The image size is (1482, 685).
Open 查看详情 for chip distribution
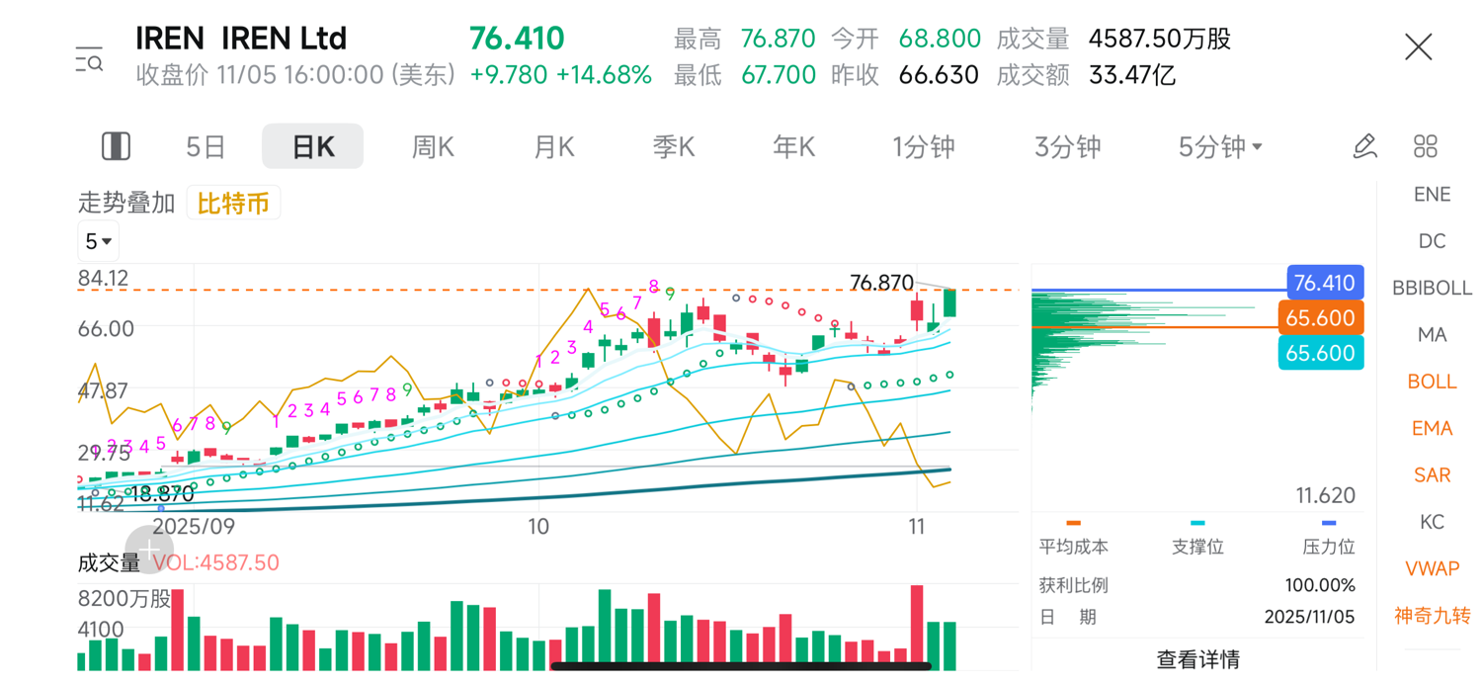1198,659
